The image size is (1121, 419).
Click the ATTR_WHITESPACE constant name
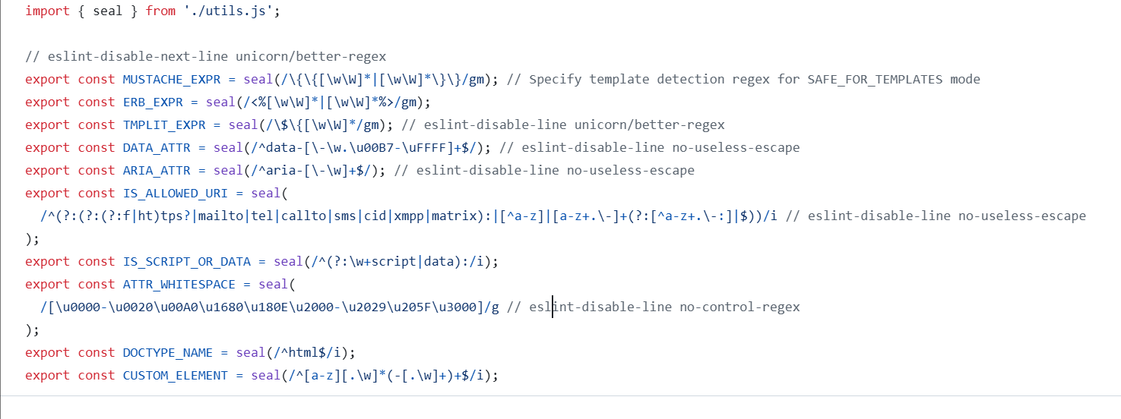179,285
